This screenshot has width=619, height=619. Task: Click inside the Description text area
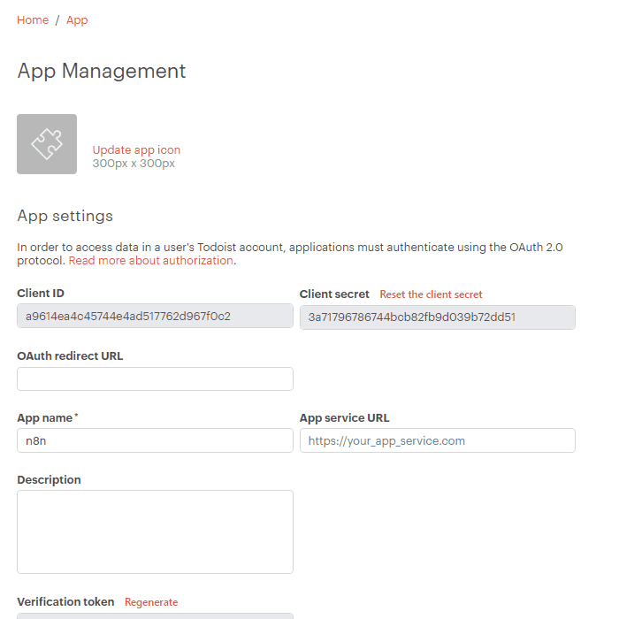tap(155, 531)
